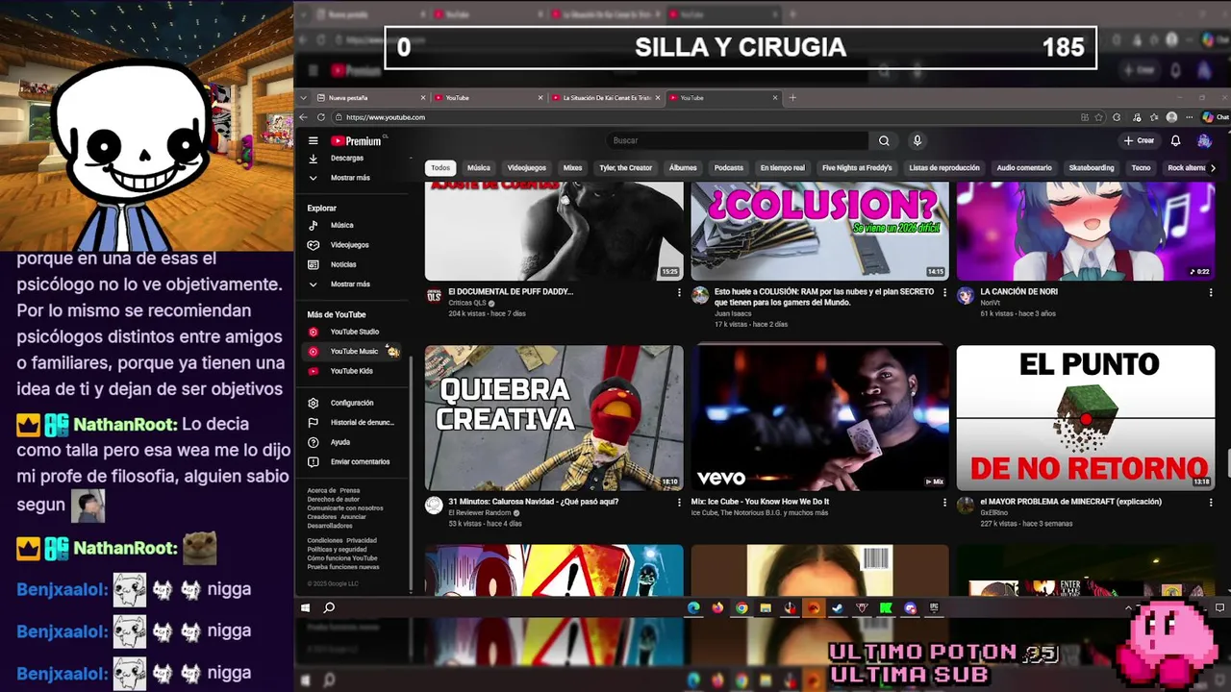Open the ¿COLUSION? RAM video thumbnail
Viewport: 1231px width, 692px height.
pyautogui.click(x=820, y=232)
